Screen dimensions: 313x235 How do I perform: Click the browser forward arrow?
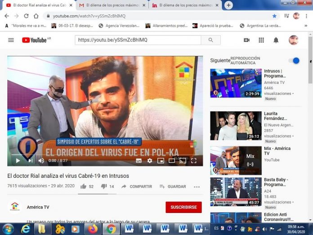tap(16, 16)
